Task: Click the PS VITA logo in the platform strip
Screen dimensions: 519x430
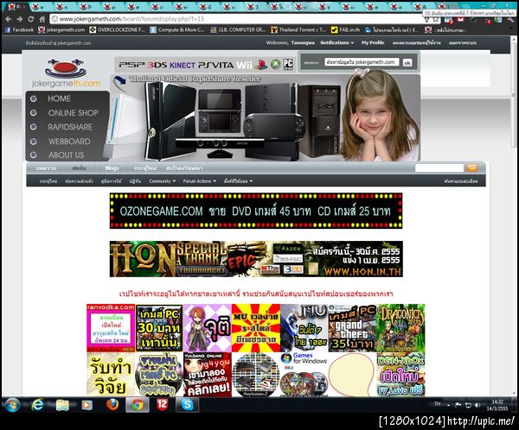Action: (215, 65)
